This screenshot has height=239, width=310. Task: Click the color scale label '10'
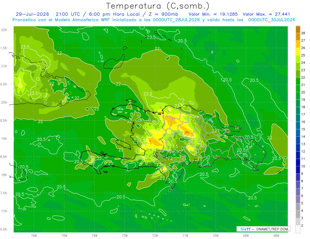click(303, 166)
